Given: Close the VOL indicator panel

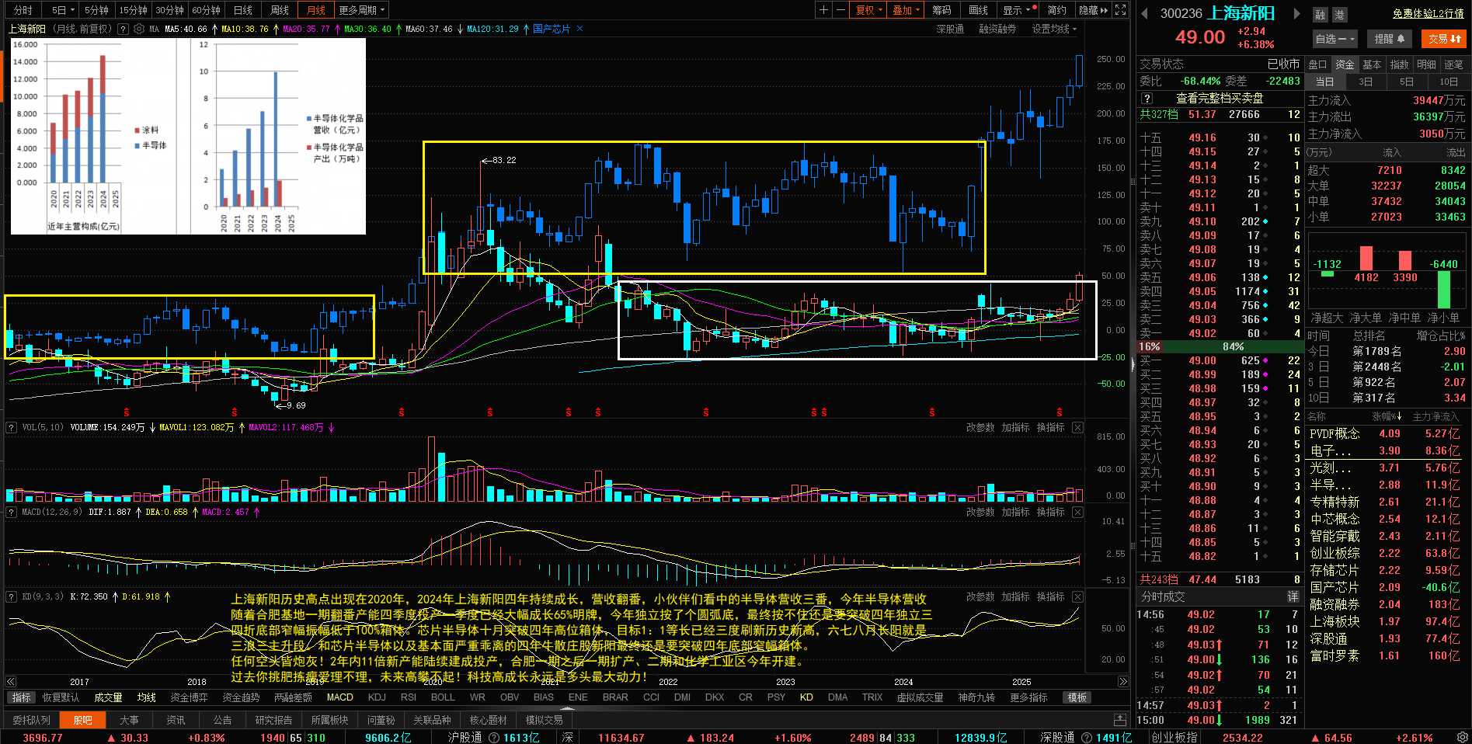Looking at the screenshot, I should coord(1077,427).
